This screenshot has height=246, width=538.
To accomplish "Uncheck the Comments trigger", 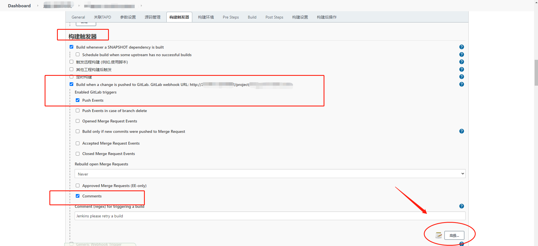I will tap(77, 196).
